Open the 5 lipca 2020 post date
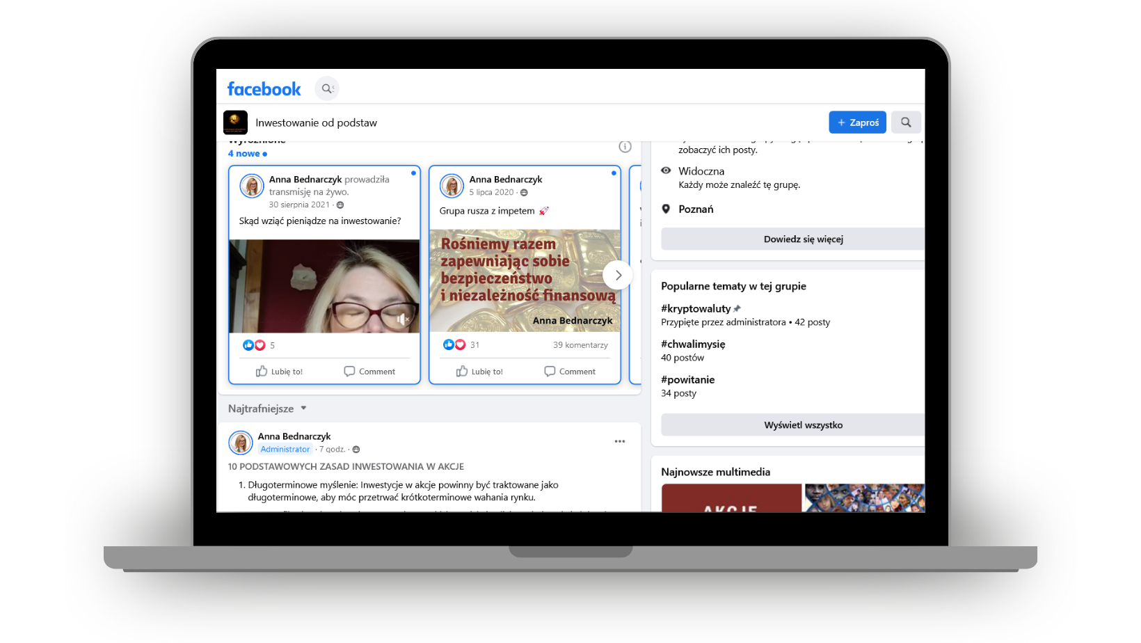This screenshot has height=643, width=1141. click(491, 193)
